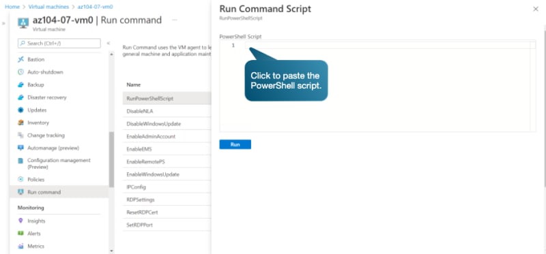546x254 pixels.
Task: Open az104-07-vm0 breadcrumb link
Action: coord(95,7)
